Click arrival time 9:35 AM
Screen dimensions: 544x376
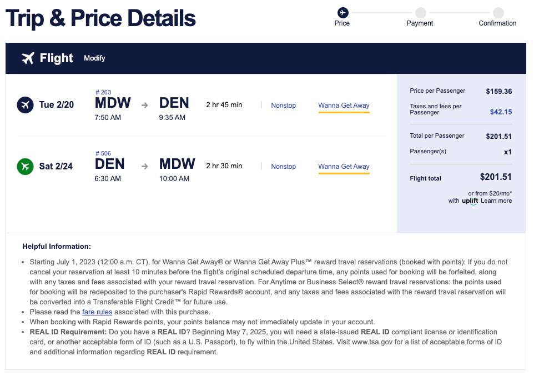coord(172,118)
